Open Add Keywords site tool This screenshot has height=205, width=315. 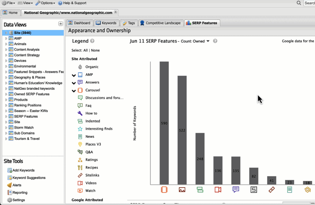(x=21, y=170)
